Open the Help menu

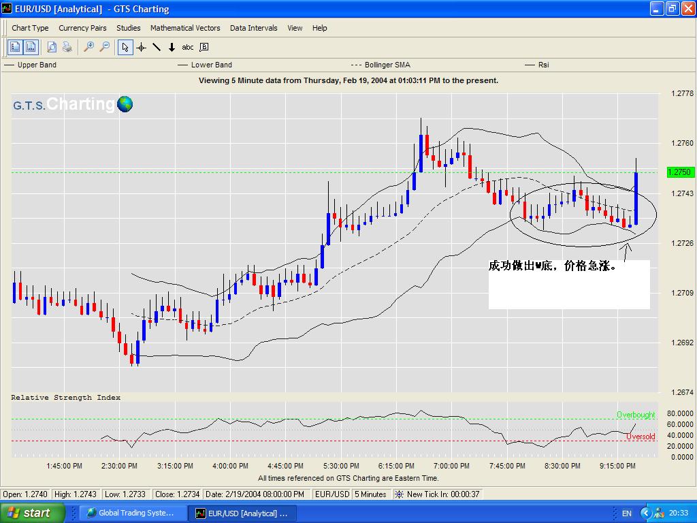(320, 28)
